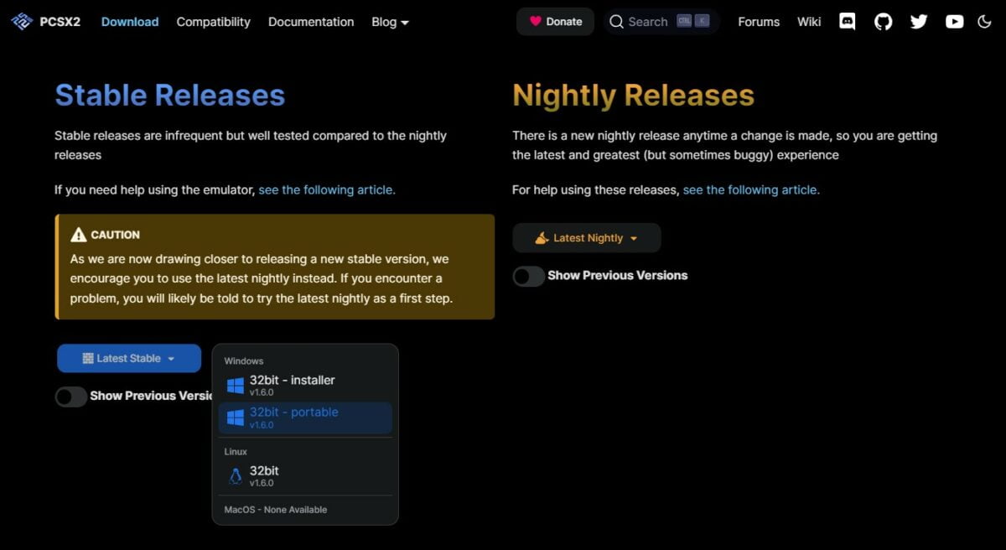Open the Twitter icon link

(919, 22)
